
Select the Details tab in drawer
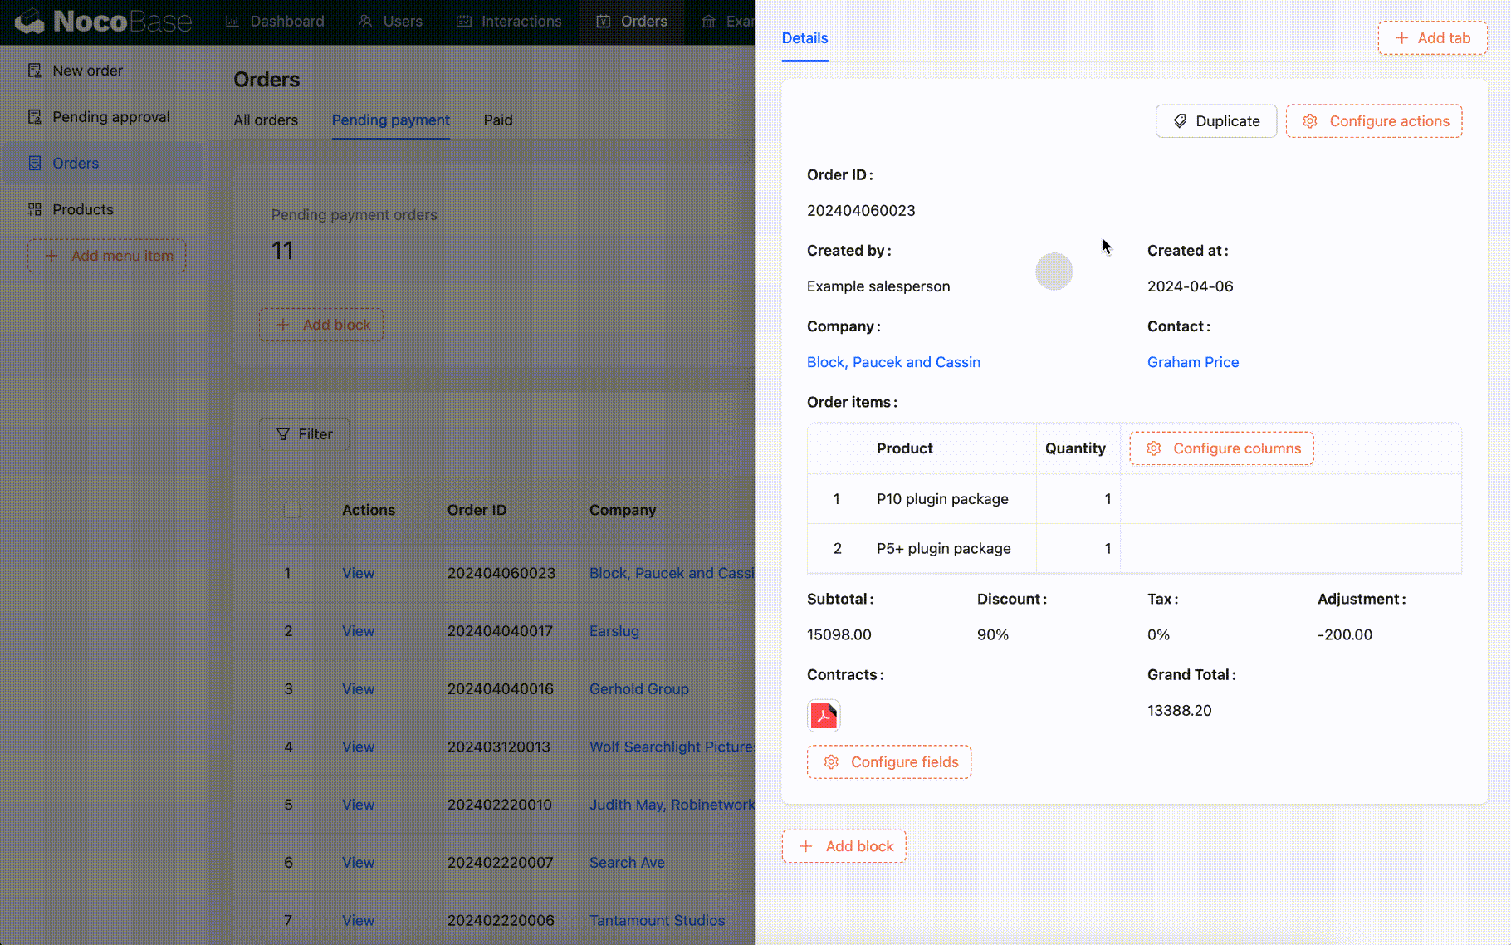pyautogui.click(x=804, y=38)
